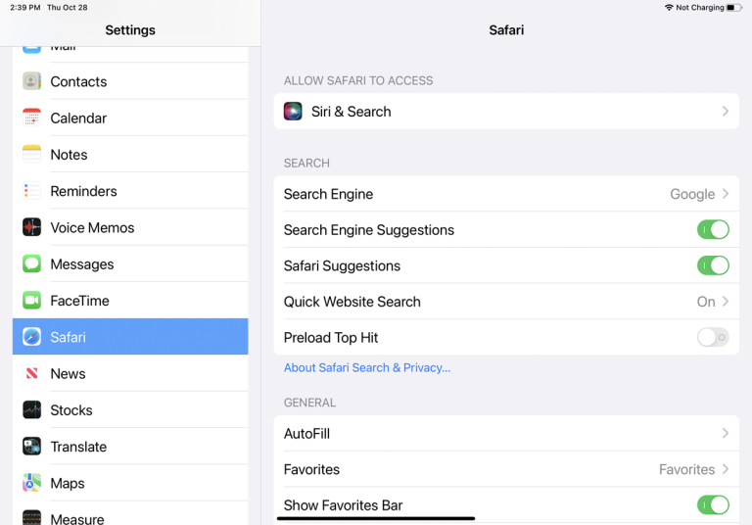Select the Maps icon in sidebar
The width and height of the screenshot is (752, 525).
(x=32, y=483)
